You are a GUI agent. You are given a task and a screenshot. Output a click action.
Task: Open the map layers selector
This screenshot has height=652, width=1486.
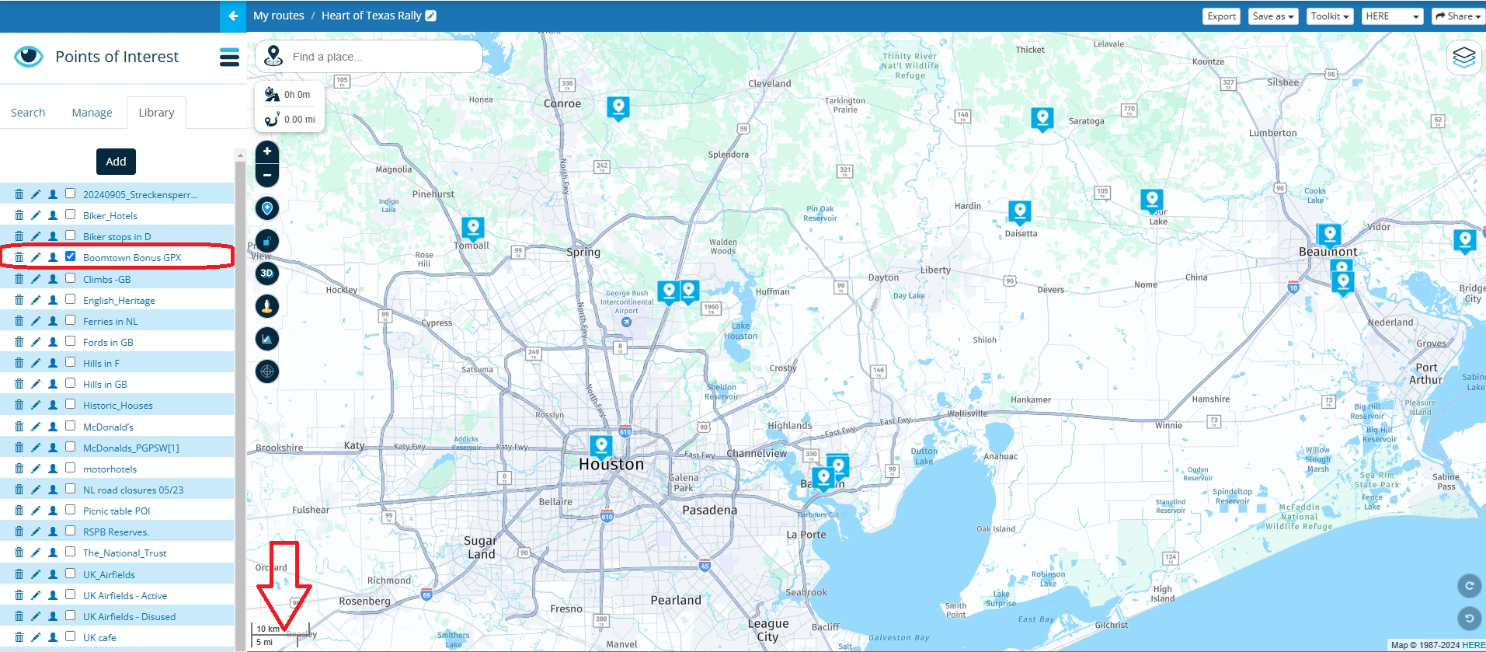1463,58
